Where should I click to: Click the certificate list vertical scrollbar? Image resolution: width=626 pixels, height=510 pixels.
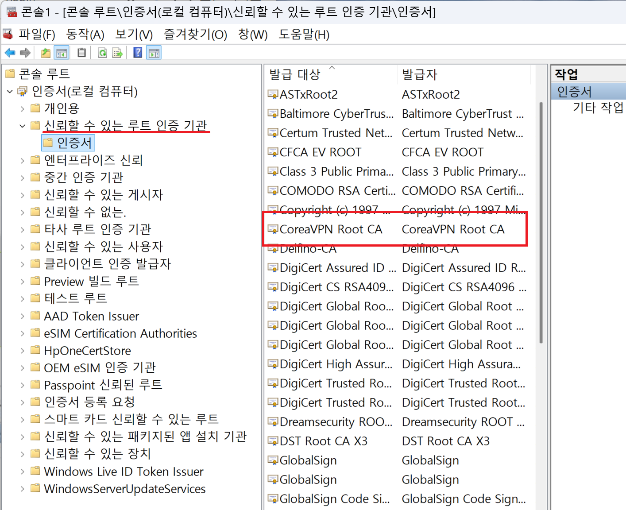(x=541, y=221)
